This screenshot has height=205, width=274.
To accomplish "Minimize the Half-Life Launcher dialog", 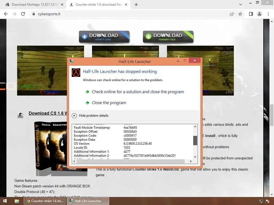I will coord(178,61).
